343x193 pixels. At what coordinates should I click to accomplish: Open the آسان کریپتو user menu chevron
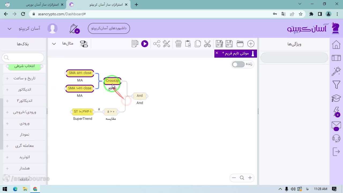pyautogui.click(x=9, y=29)
